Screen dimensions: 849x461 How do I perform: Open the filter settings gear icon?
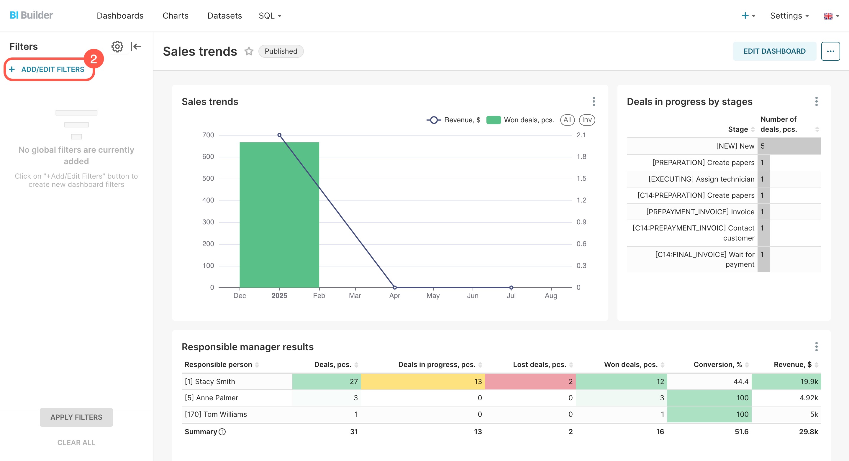(x=117, y=47)
